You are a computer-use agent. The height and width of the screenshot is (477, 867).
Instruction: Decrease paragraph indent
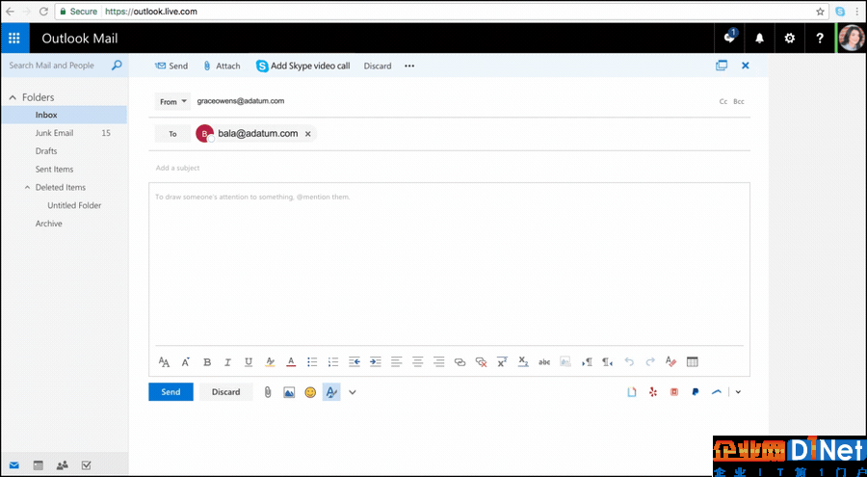point(355,362)
